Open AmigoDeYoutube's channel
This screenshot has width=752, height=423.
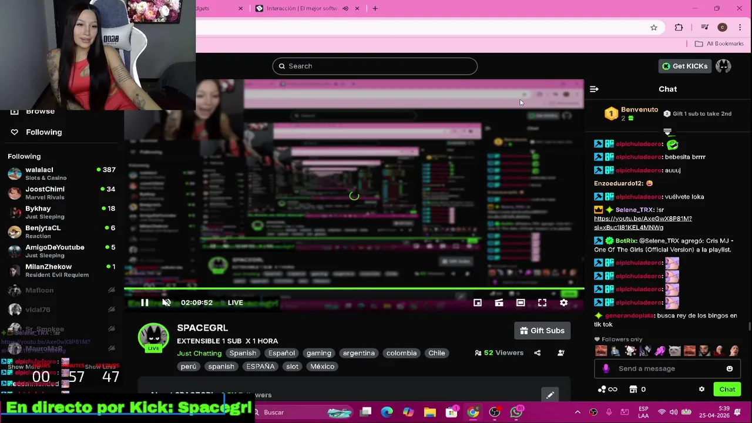pos(62,251)
